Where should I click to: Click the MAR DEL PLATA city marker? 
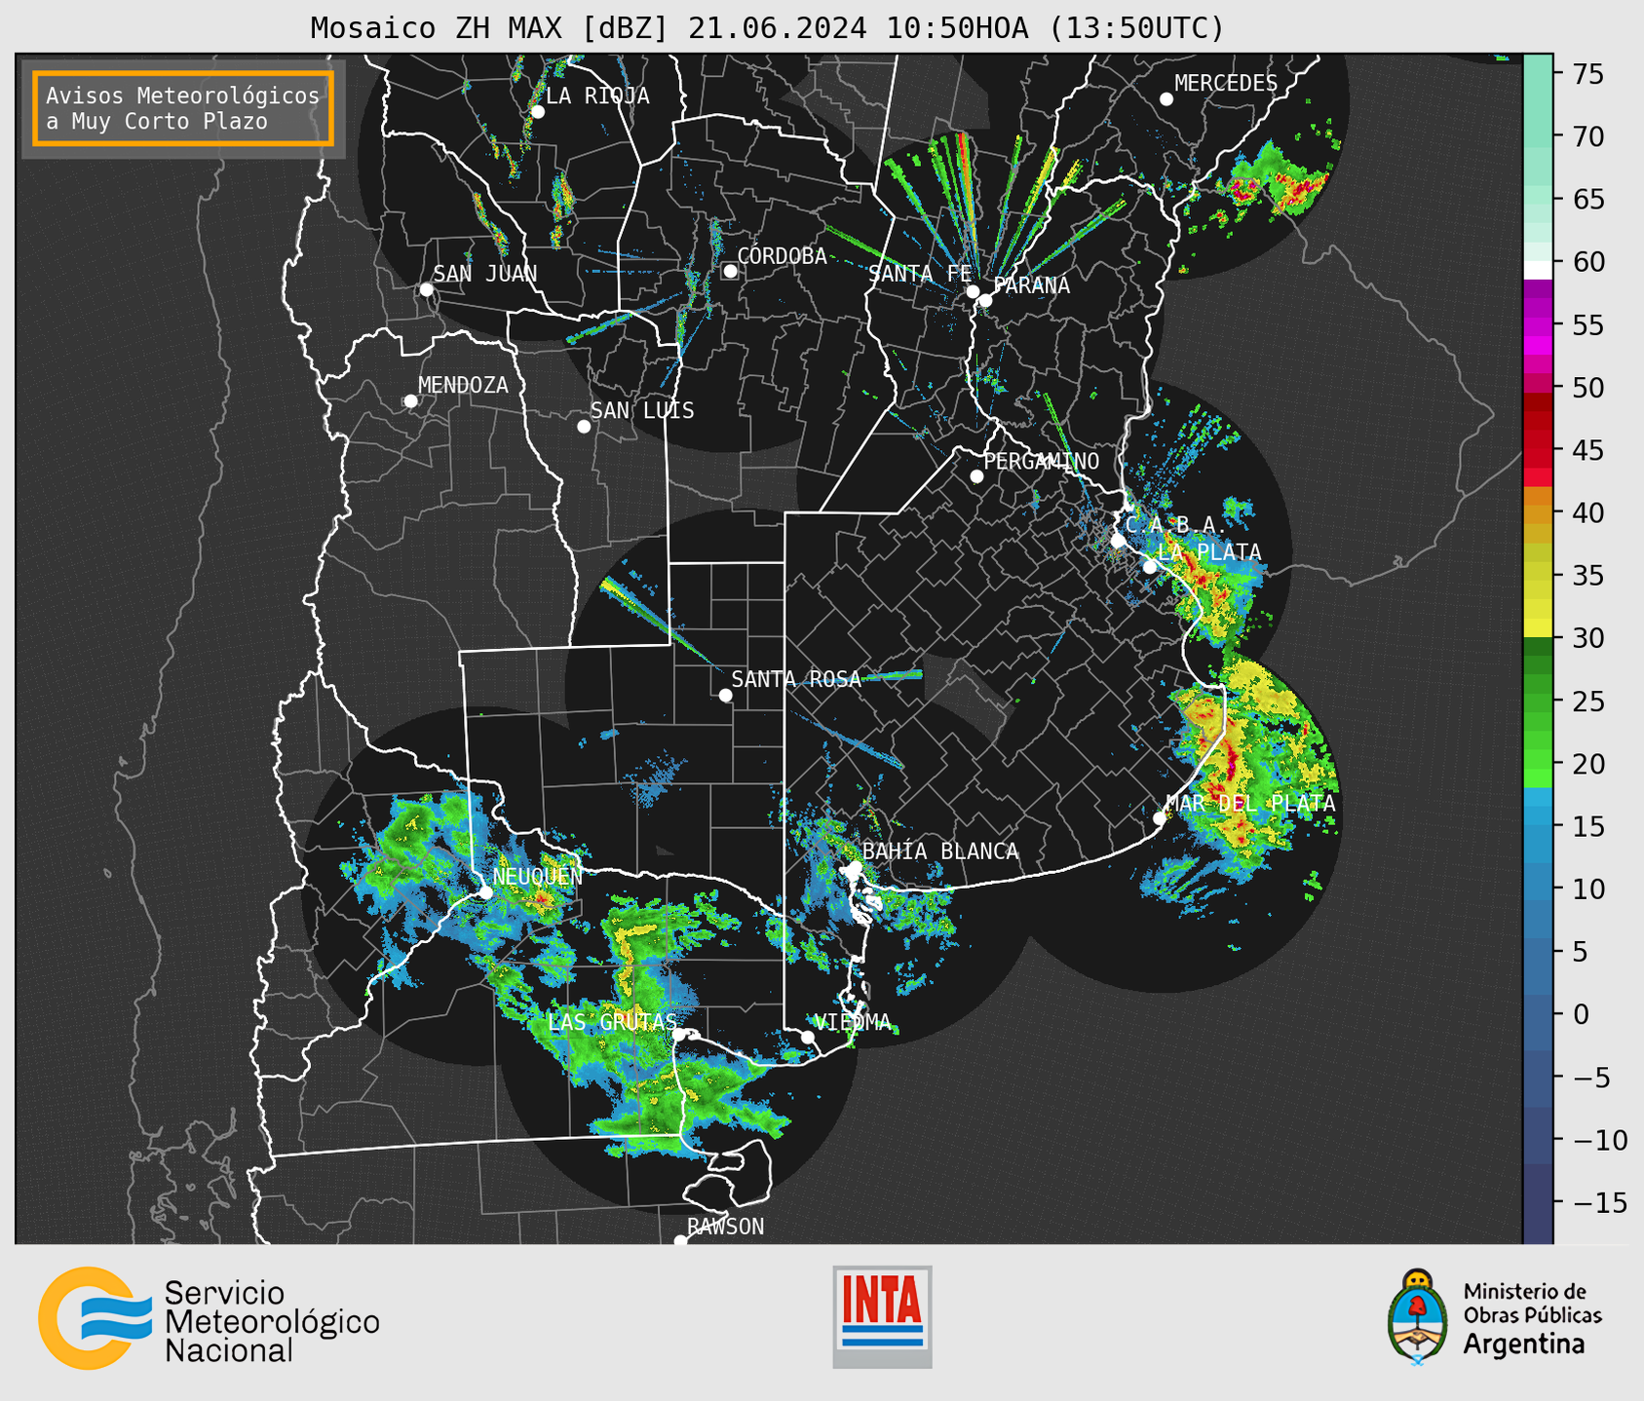[x=1159, y=818]
